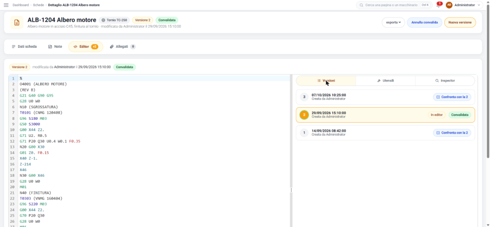Click the Versione 2 badge in header

pyautogui.click(x=143, y=20)
